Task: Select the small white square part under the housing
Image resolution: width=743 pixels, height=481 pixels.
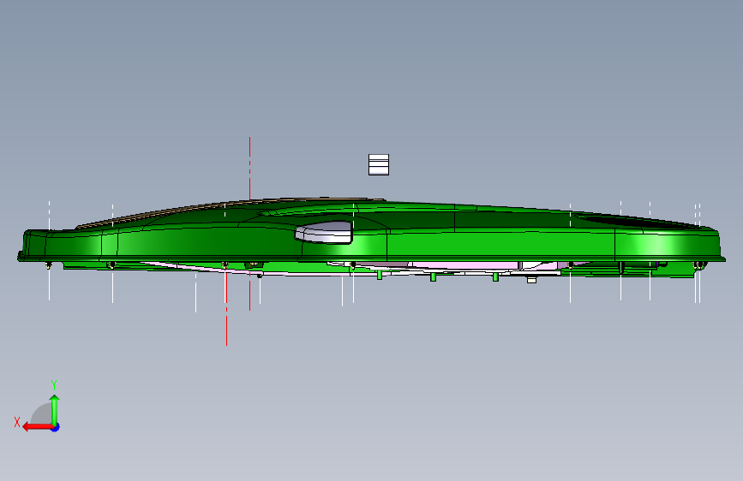Action: (x=531, y=280)
